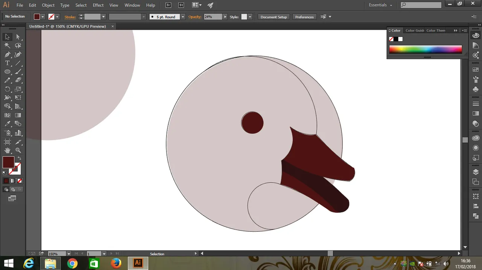Open the Style dropdown
The height and width of the screenshot is (270, 482).
[x=250, y=17]
